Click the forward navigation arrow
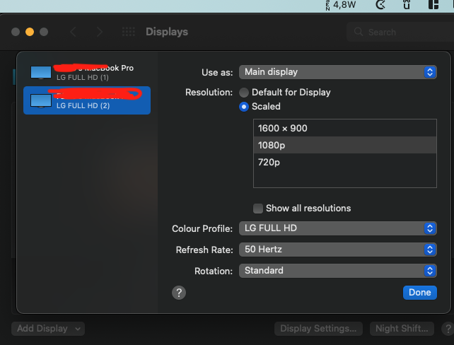 pos(100,32)
